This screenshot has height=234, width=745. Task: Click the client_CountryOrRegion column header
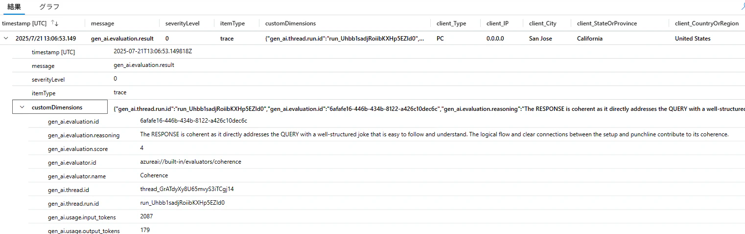coord(707,23)
